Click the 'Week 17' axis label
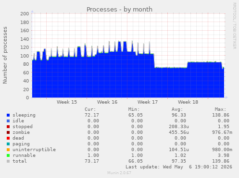 coord(148,102)
